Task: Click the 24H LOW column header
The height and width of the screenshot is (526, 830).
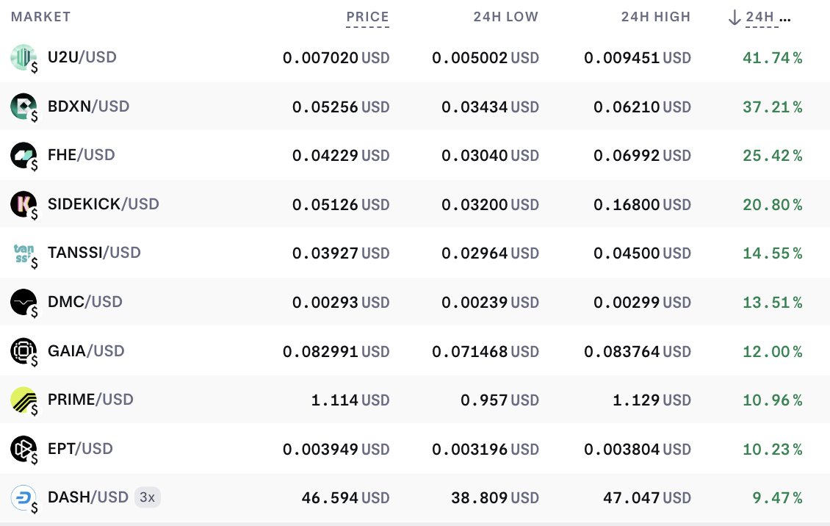Action: tap(505, 16)
